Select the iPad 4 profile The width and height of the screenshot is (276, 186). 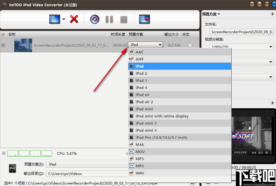click(x=180, y=88)
